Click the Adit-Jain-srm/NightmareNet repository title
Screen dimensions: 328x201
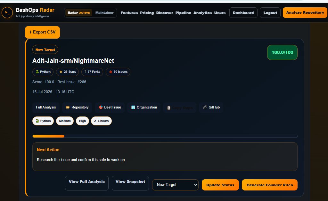point(73,61)
